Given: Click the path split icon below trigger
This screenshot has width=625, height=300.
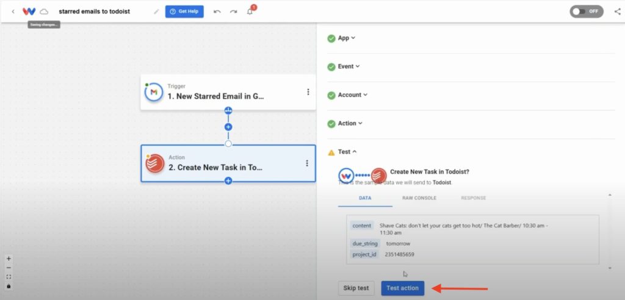Looking at the screenshot, I should [x=228, y=110].
